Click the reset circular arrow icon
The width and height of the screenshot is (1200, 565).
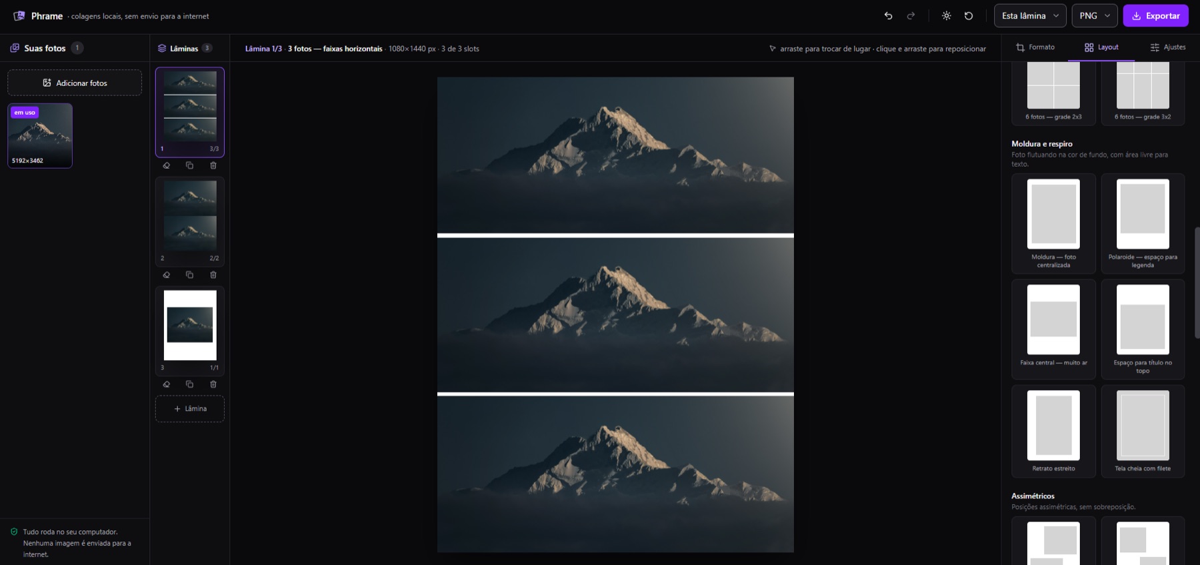(x=969, y=16)
